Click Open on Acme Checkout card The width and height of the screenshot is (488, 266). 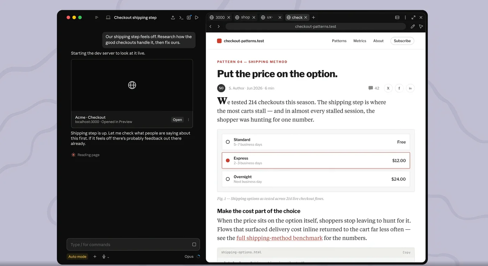coord(177,120)
